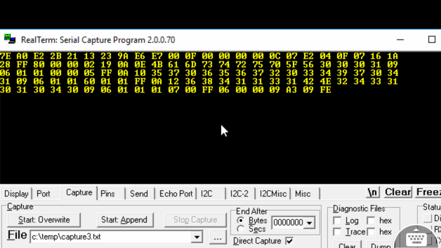
Task: Enable the Trace diagnostic file checkbox
Action: 337,232
